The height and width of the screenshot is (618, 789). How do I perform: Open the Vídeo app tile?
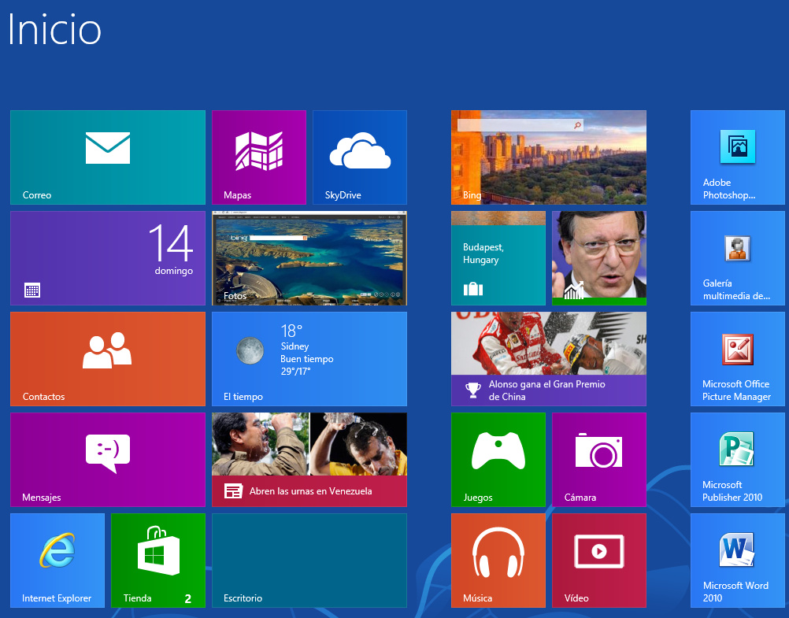click(599, 561)
